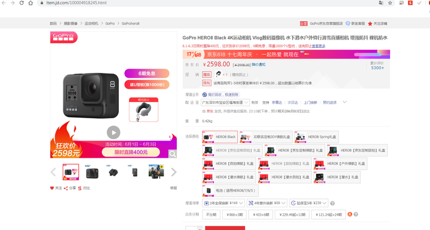
Task: Select HERO8【京东定制续航】礼盒 option
Action: 295,151
